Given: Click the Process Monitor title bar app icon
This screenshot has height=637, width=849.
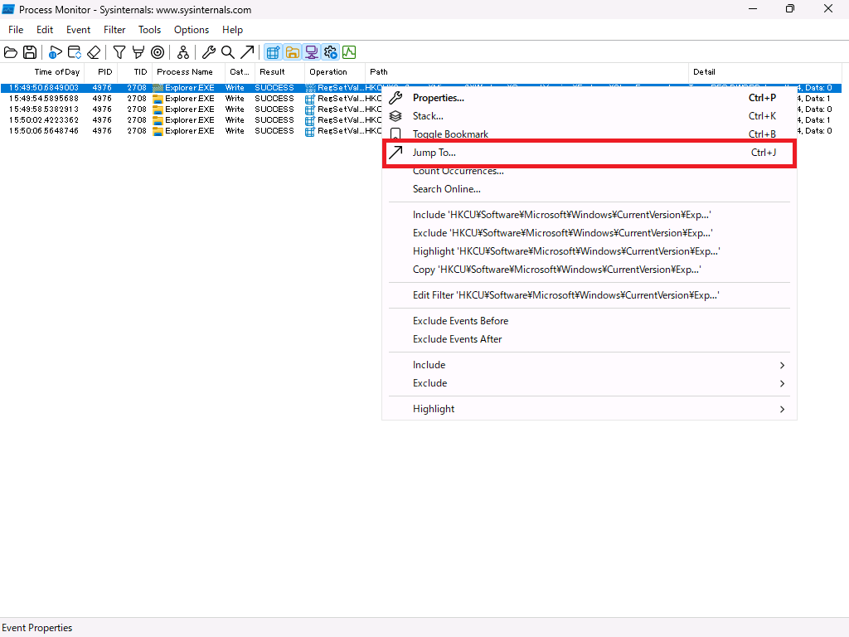Looking at the screenshot, I should (x=8, y=9).
